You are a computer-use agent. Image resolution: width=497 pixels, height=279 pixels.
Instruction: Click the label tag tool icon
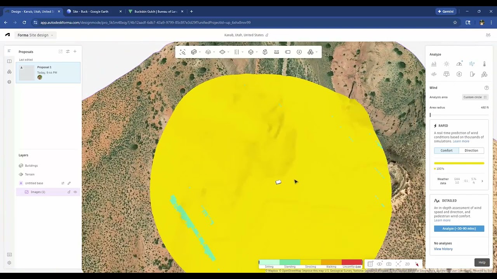(288, 52)
